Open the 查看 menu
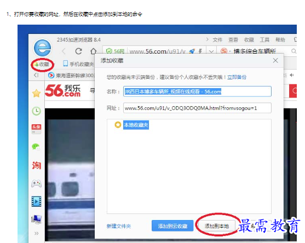 233,40
